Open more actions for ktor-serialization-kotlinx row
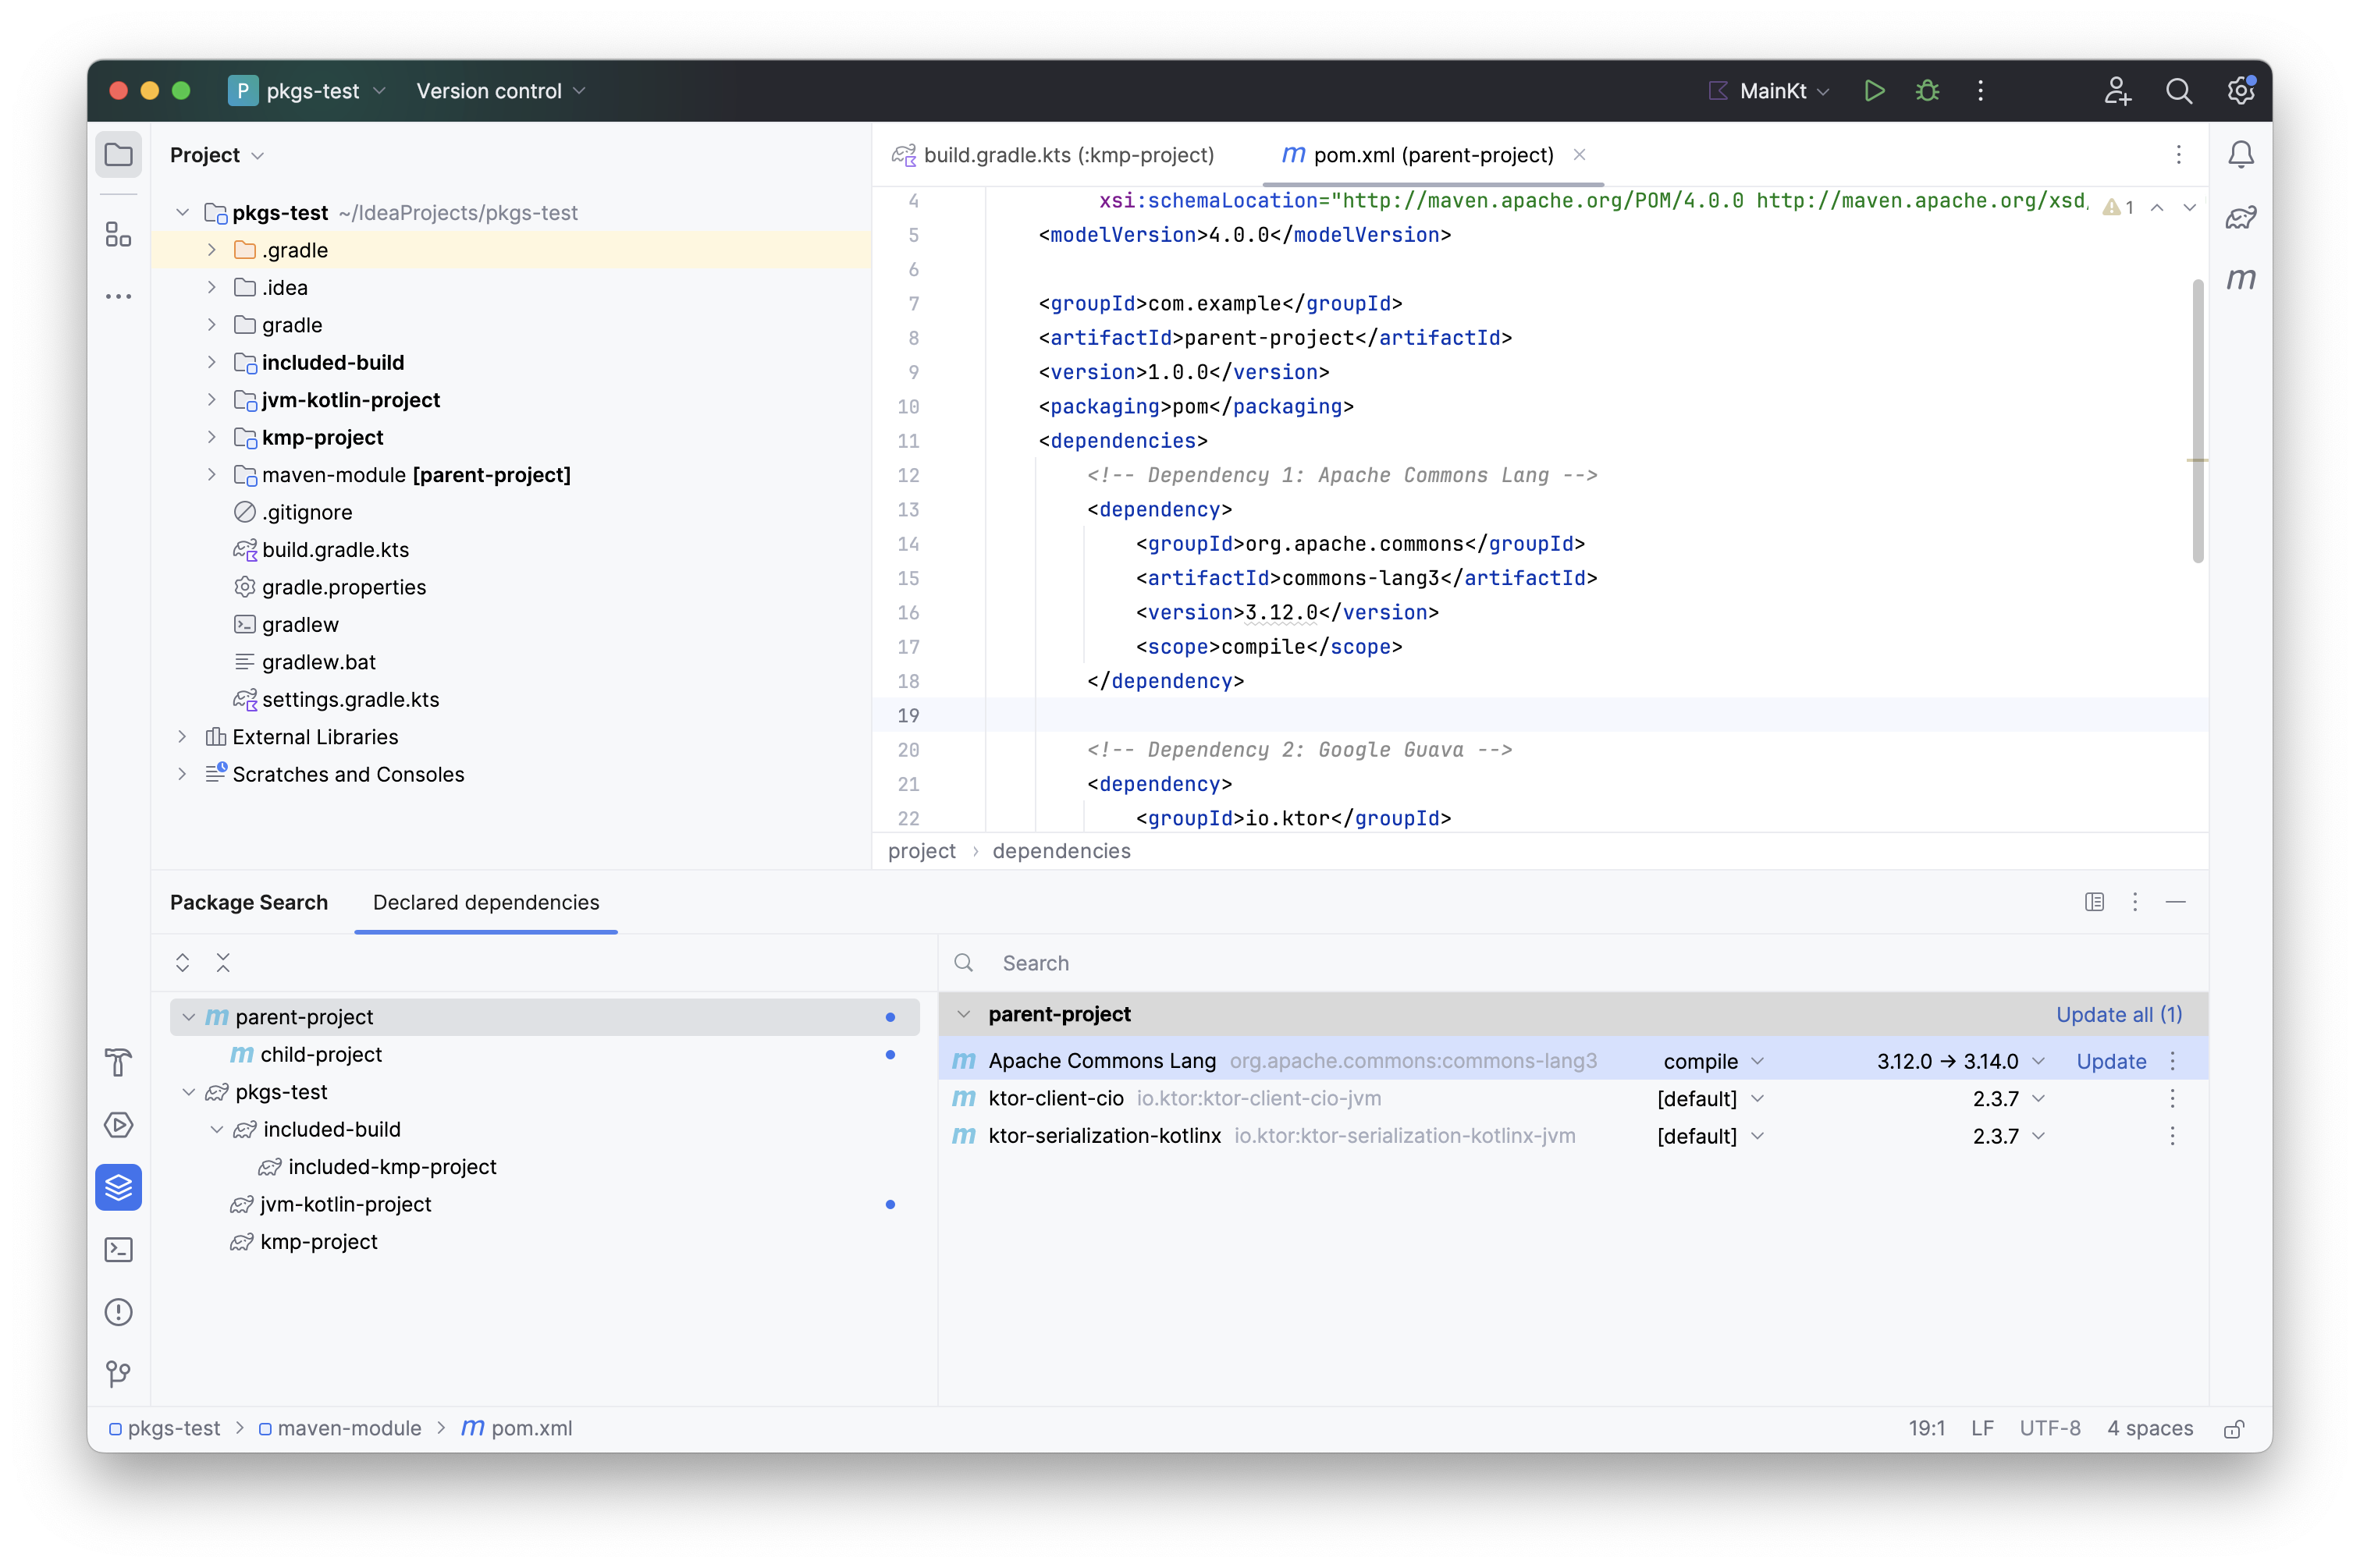Screen dimensions: 2360x1568 coord(2172,1136)
